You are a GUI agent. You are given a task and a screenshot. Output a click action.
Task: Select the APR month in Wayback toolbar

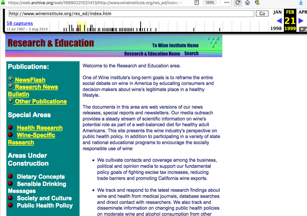pos(303,12)
